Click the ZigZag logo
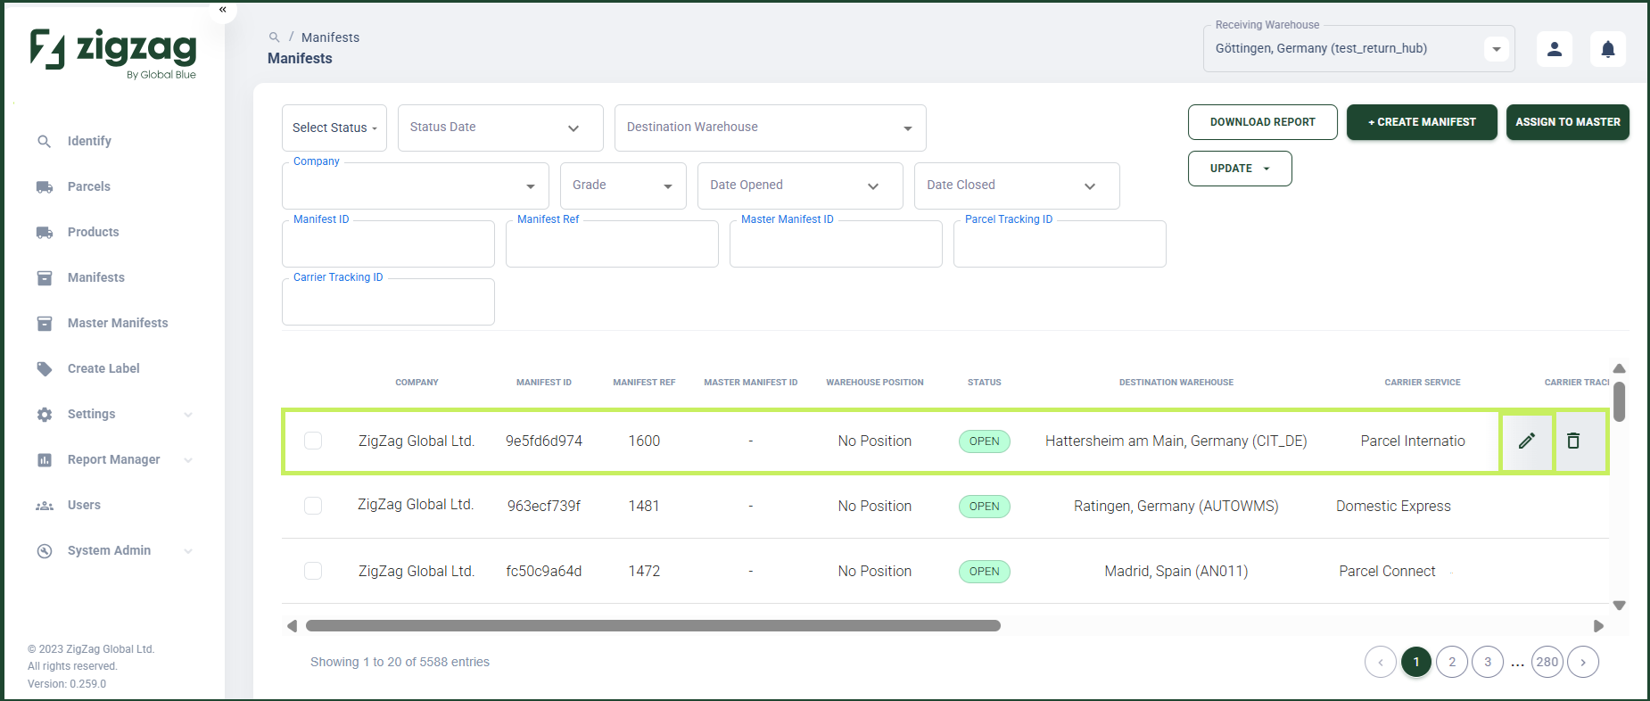Viewport: 1650px width, 701px height. [x=113, y=53]
